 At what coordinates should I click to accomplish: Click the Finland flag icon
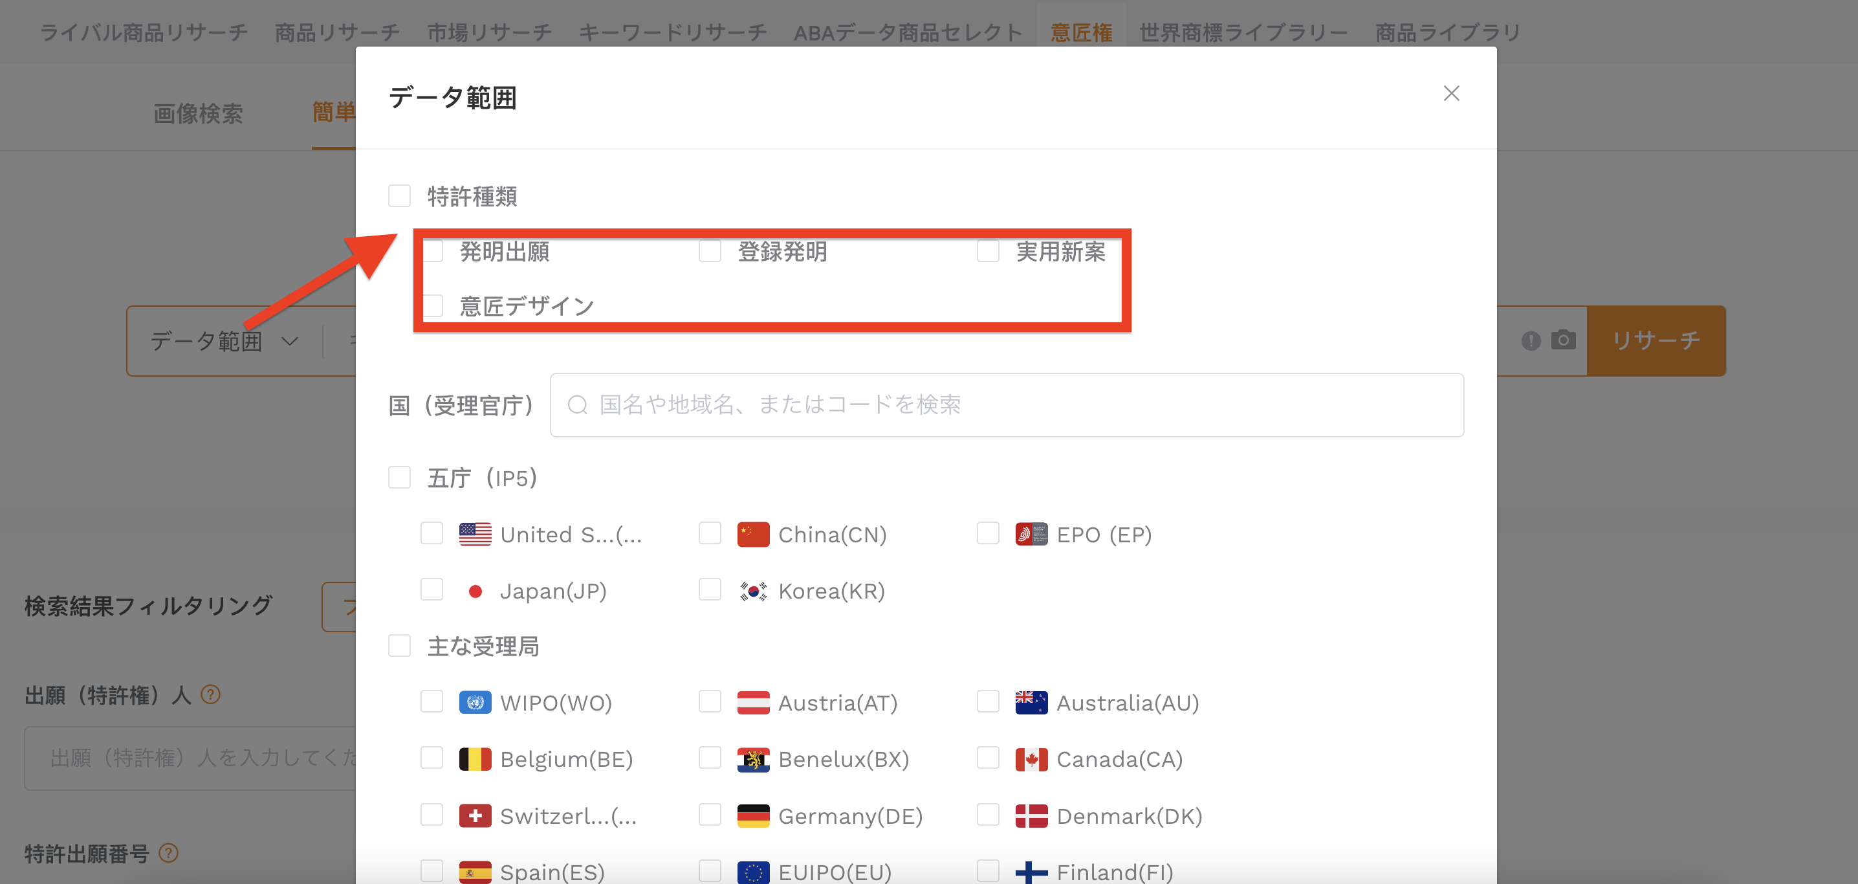tap(1031, 872)
